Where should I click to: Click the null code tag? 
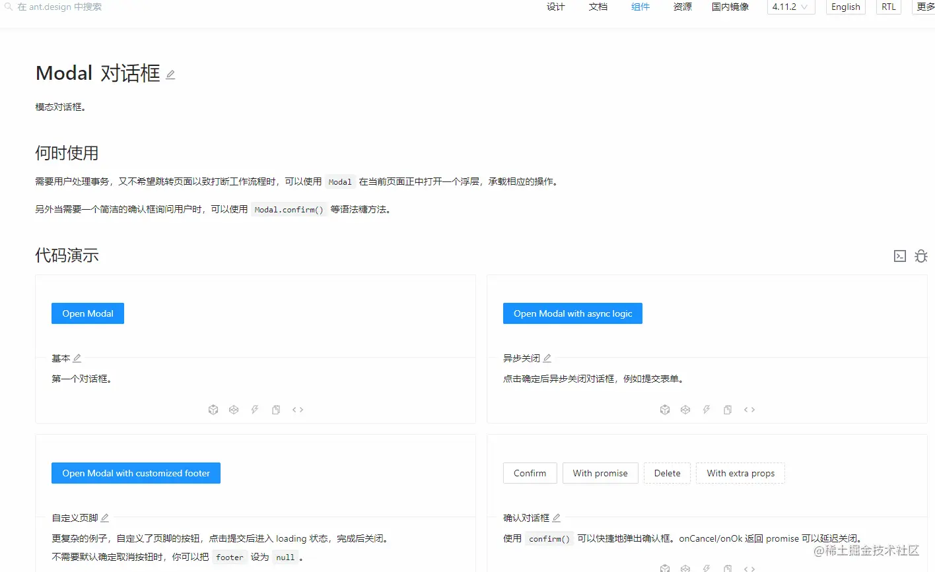click(x=285, y=557)
